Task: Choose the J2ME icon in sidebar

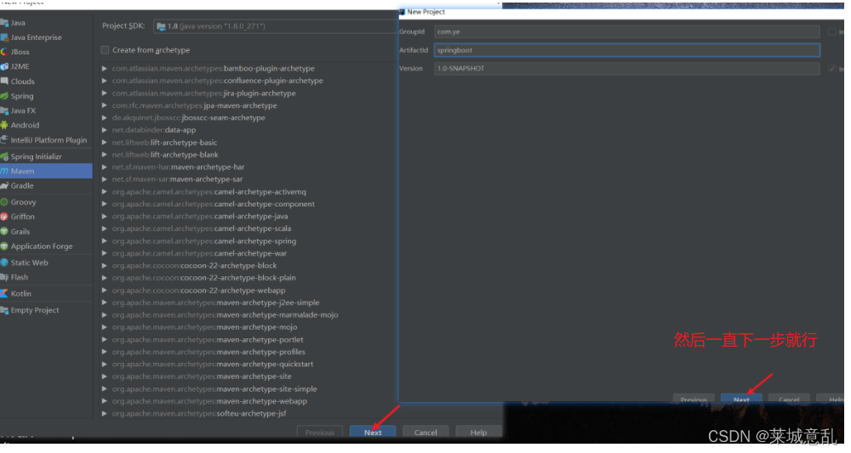Action: click(x=4, y=66)
